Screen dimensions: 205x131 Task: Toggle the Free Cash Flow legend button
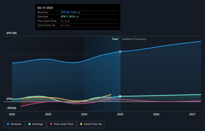[x=62, y=124]
